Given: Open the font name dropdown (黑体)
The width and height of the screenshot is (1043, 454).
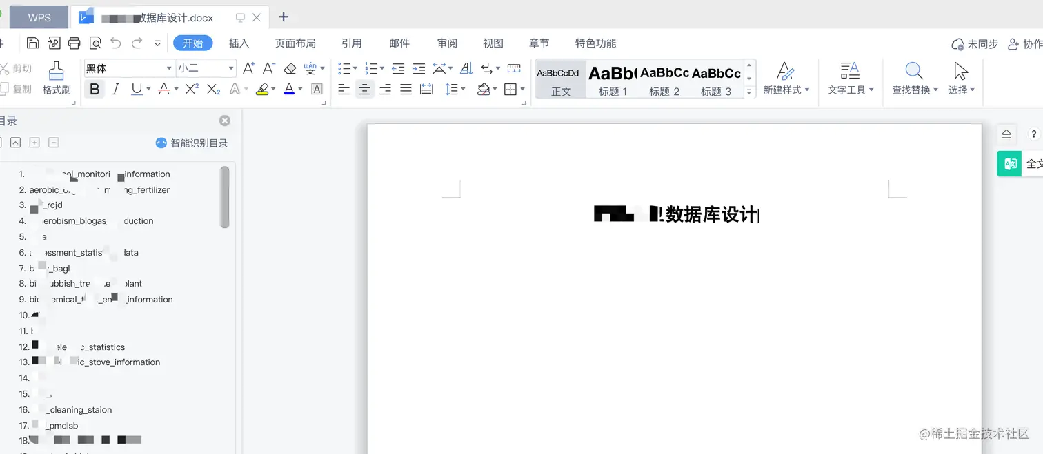Looking at the screenshot, I should [x=169, y=68].
